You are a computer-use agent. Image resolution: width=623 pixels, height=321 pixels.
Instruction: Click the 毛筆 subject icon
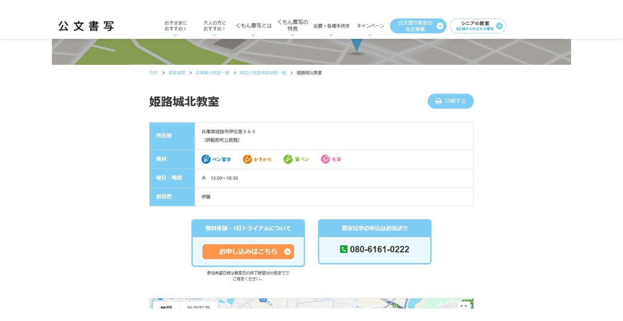[x=325, y=159]
